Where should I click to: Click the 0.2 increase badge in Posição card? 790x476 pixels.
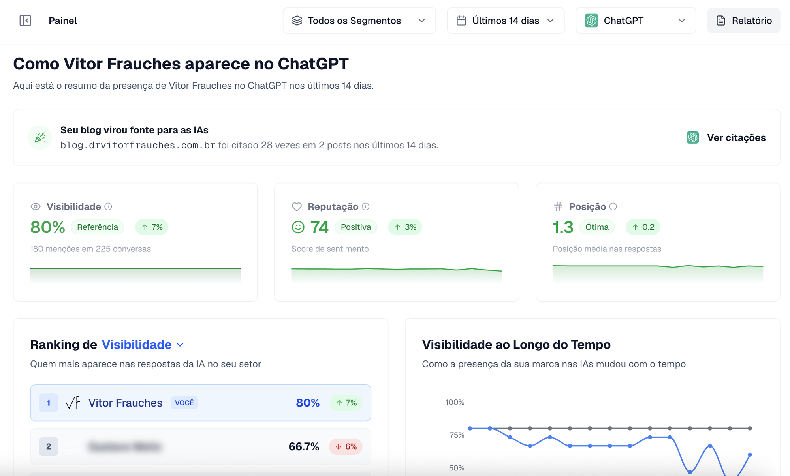coord(643,227)
